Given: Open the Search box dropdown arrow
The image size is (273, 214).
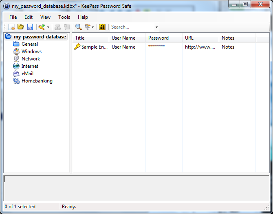Looking at the screenshot, I should point(156,27).
